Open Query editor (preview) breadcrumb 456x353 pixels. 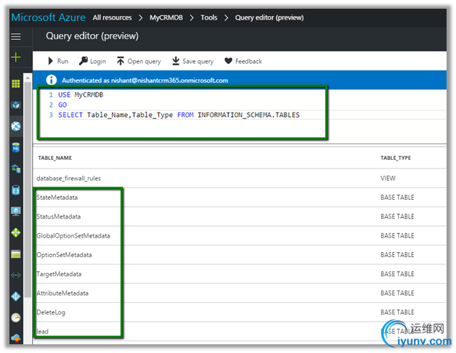click(269, 17)
